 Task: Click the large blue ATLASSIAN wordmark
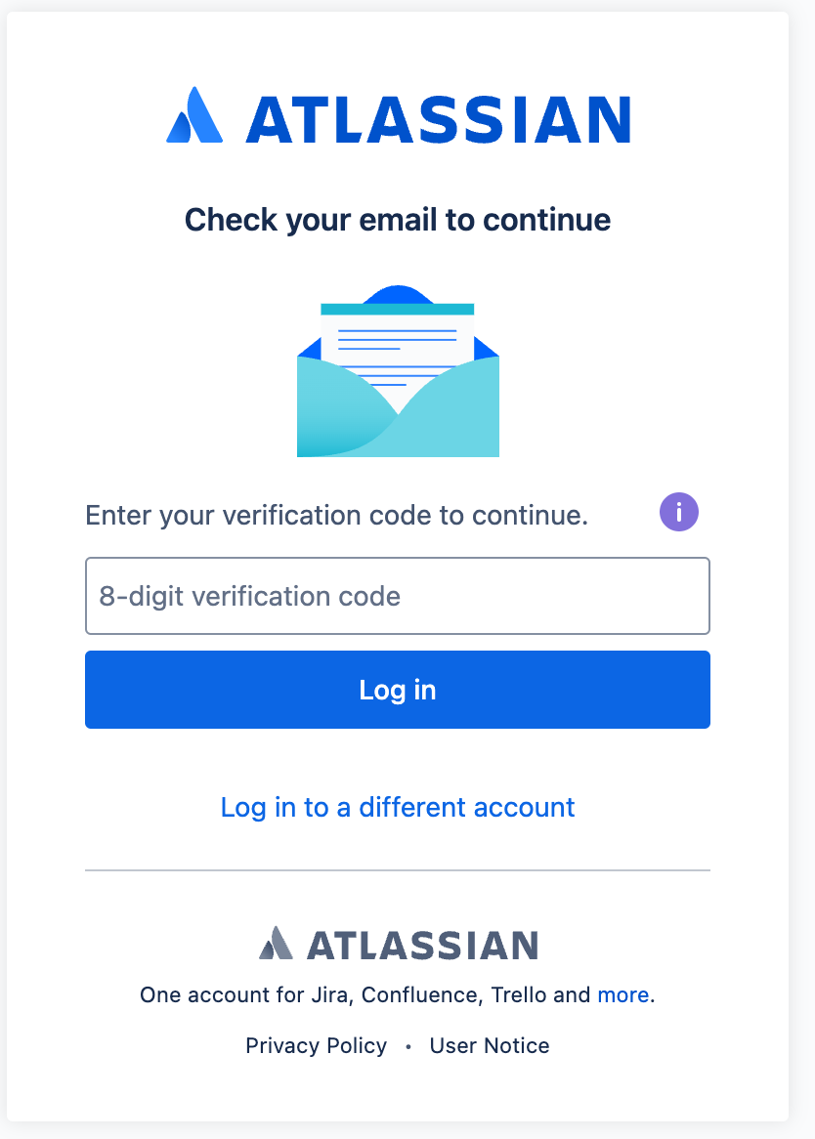tap(438, 120)
